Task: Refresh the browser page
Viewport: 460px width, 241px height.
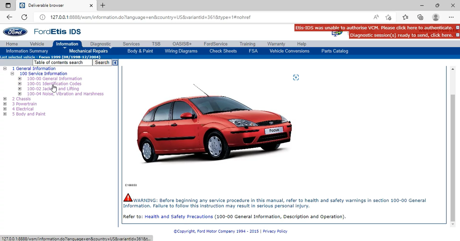Action: pos(24,17)
